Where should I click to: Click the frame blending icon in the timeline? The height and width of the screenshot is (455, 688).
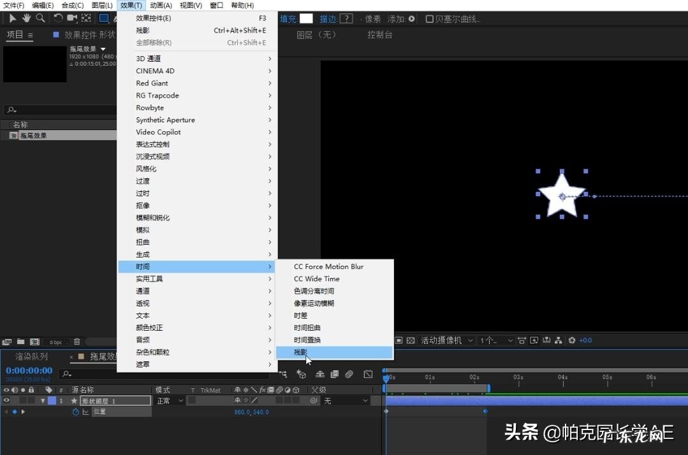(x=333, y=374)
